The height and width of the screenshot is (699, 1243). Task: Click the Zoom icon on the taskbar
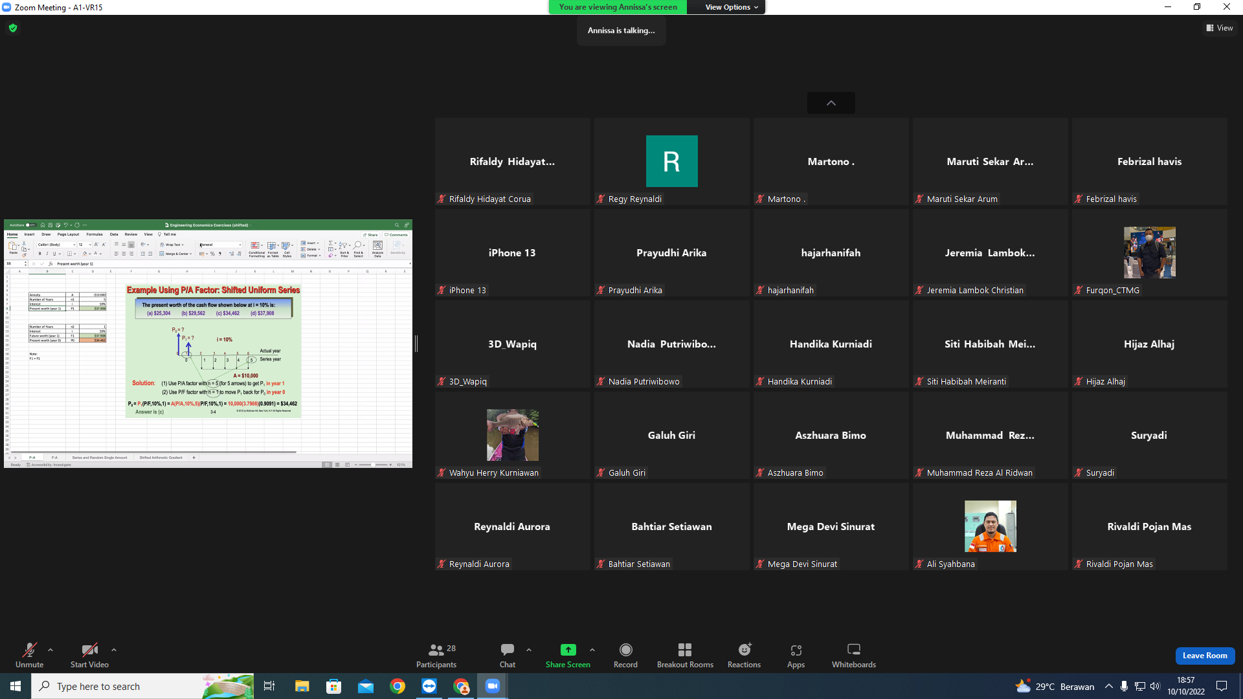click(493, 686)
